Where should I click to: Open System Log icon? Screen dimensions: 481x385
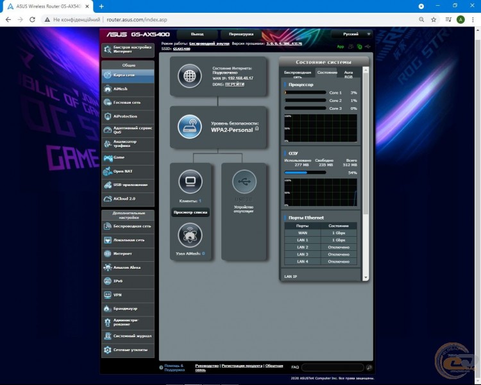[107, 336]
